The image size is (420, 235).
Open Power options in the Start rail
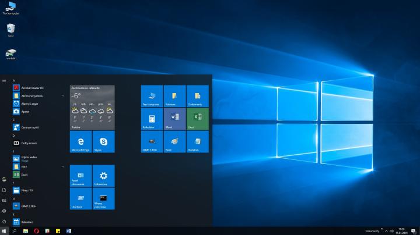tap(4, 222)
